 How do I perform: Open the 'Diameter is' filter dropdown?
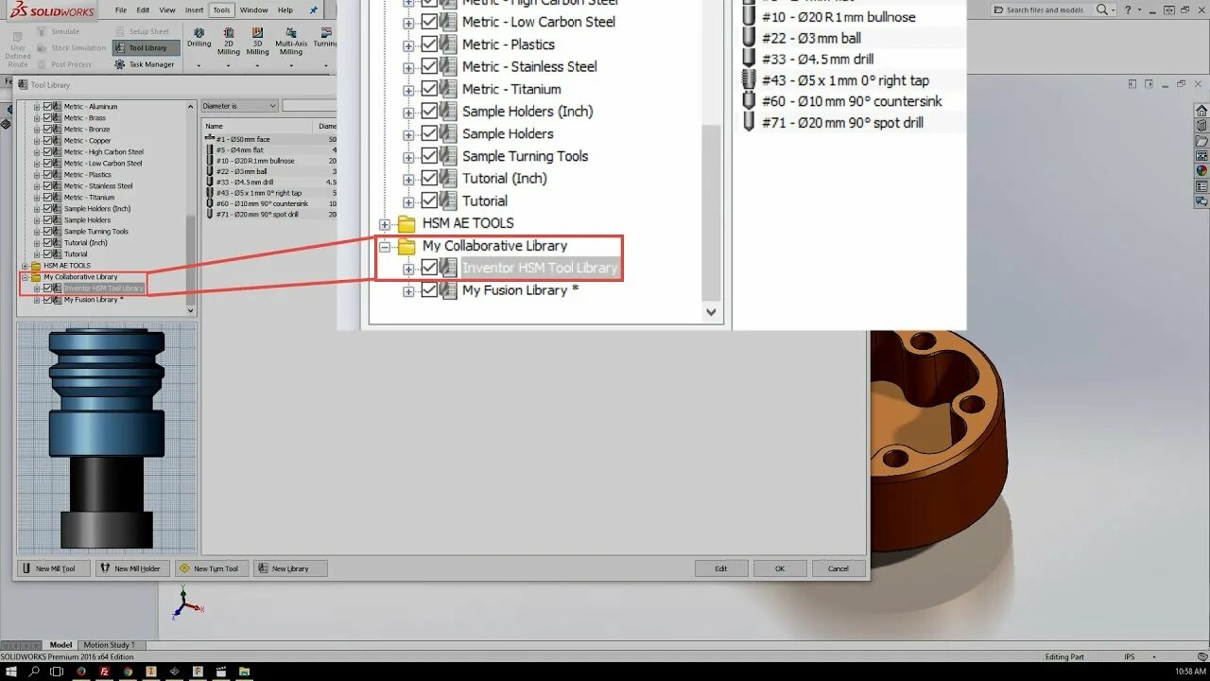point(240,106)
